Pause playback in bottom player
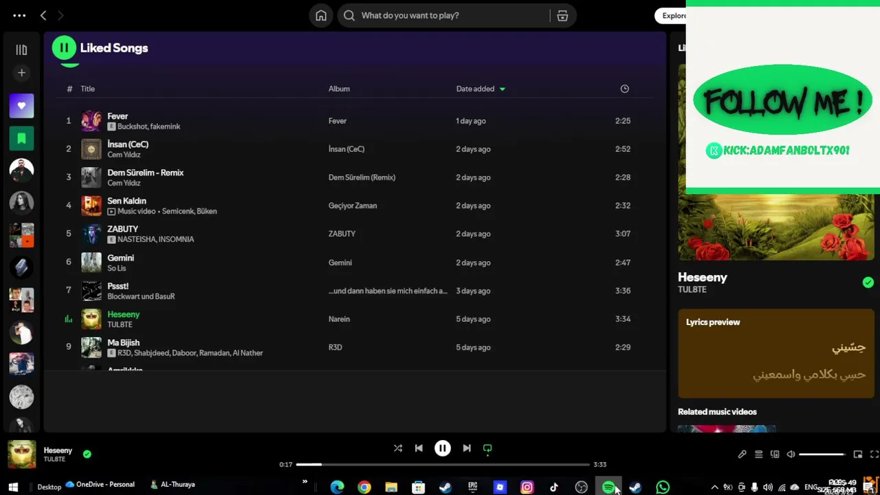880x495 pixels. 443,448
